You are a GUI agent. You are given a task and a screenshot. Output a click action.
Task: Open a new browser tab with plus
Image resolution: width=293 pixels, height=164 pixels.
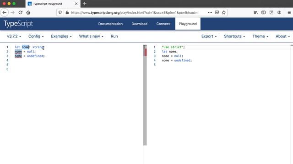84,4
